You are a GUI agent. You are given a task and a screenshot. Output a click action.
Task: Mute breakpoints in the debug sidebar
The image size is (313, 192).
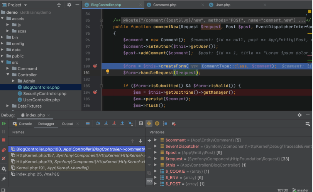coord(3,158)
